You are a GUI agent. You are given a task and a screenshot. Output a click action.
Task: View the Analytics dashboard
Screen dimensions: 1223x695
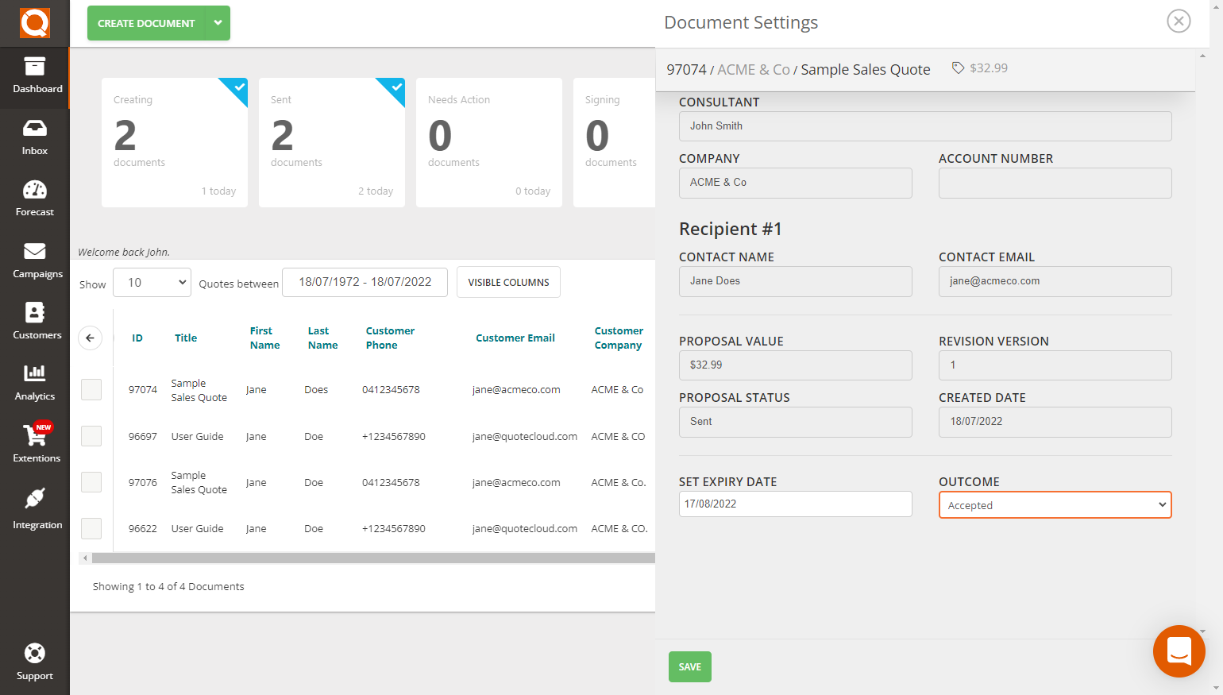(34, 383)
